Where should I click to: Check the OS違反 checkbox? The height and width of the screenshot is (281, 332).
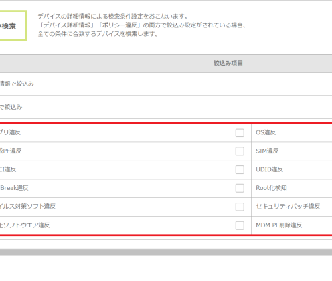(x=240, y=133)
